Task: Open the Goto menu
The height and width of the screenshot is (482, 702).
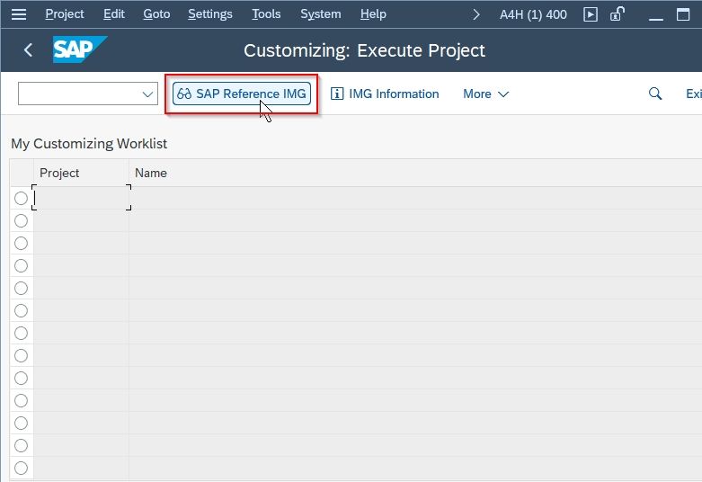Action: pos(156,14)
